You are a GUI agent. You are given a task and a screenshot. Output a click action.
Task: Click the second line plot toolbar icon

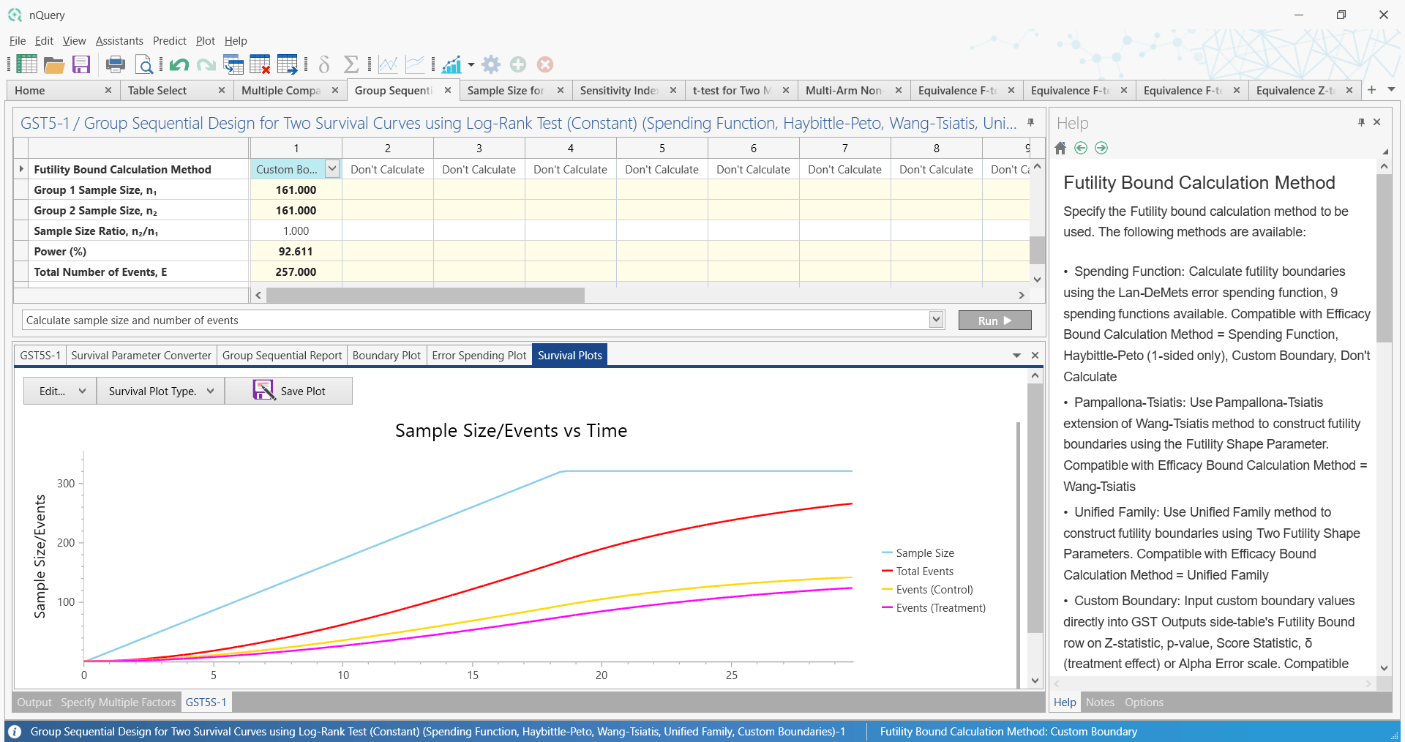coord(415,64)
